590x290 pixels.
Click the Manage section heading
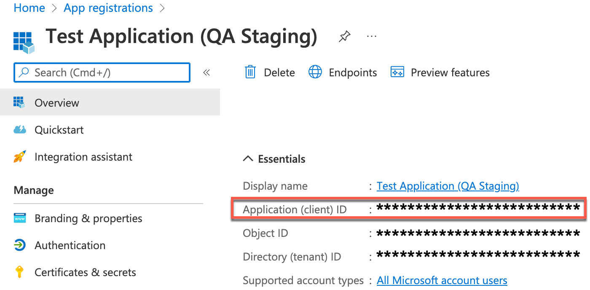[34, 190]
